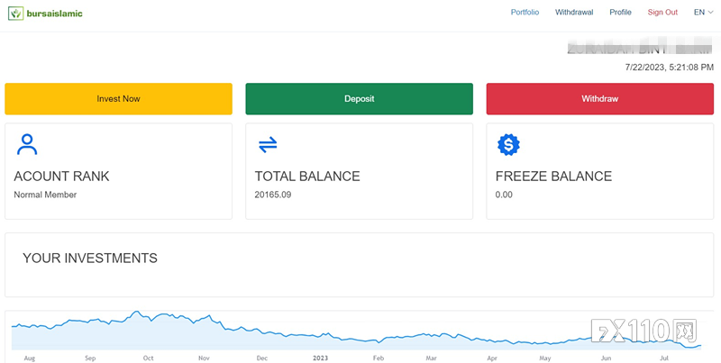721x363 pixels.
Task: Expand the EN language dropdown
Action: [703, 13]
